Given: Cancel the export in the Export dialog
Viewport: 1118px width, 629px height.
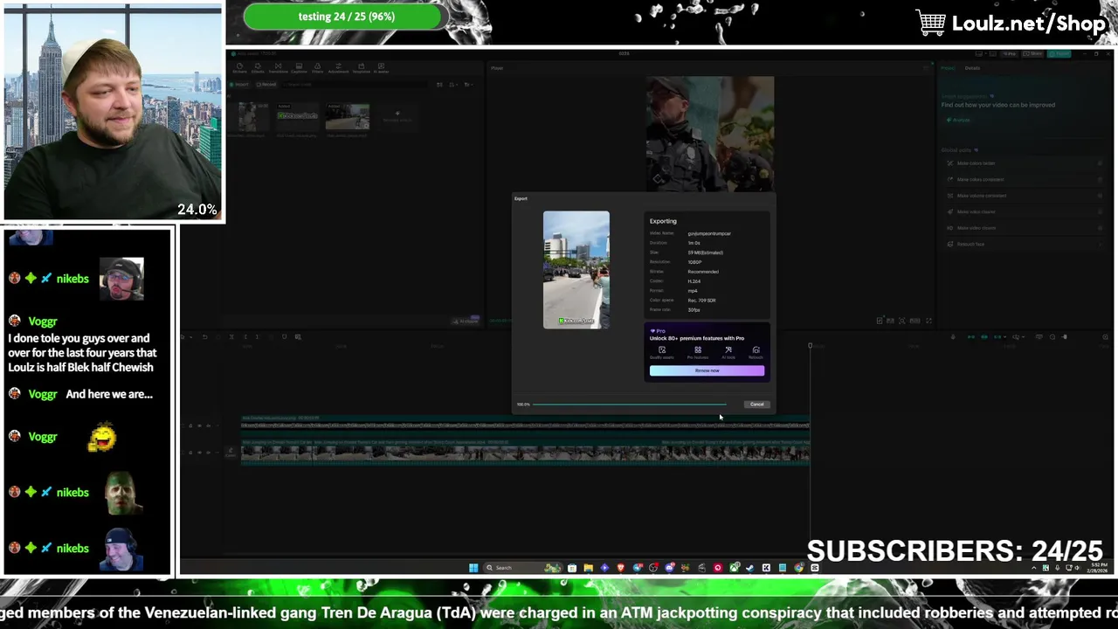Looking at the screenshot, I should click(756, 404).
